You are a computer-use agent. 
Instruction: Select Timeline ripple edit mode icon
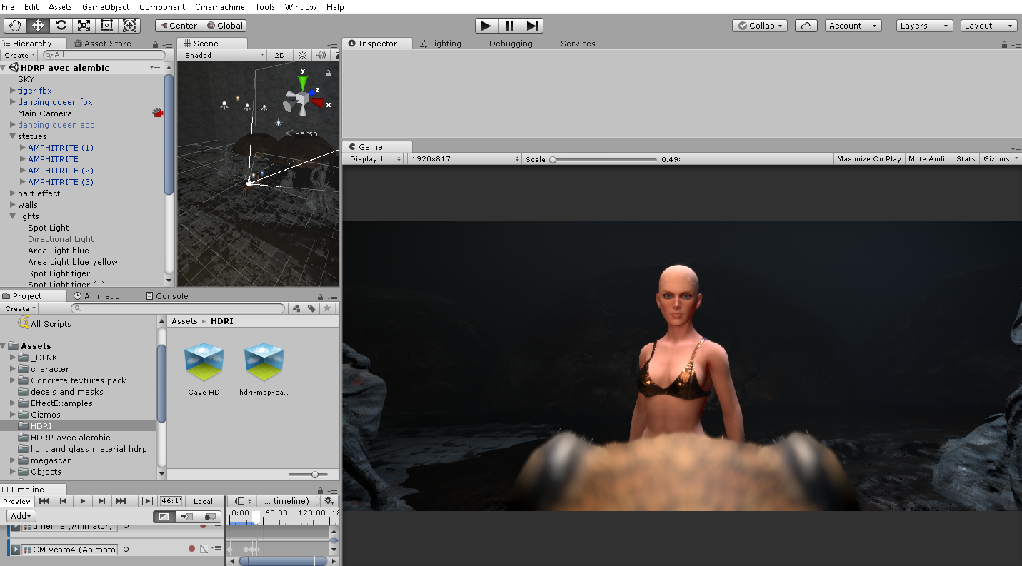click(x=186, y=516)
